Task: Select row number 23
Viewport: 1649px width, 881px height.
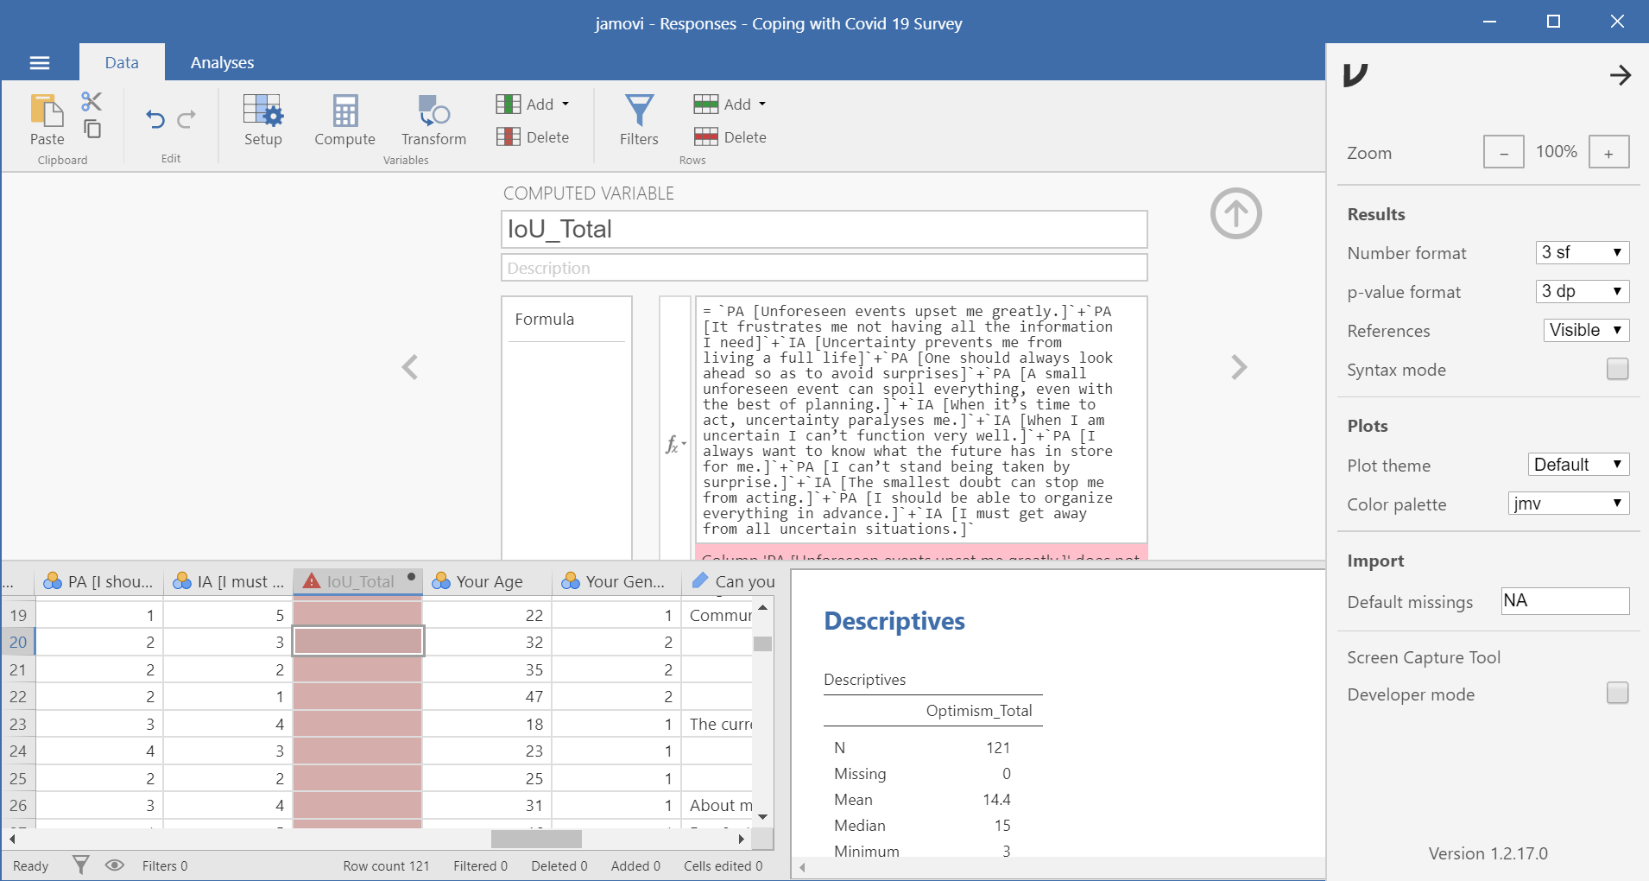Action: [x=18, y=724]
